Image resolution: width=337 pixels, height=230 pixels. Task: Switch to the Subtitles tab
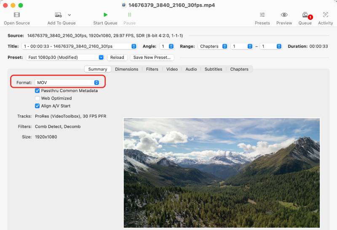[214, 69]
